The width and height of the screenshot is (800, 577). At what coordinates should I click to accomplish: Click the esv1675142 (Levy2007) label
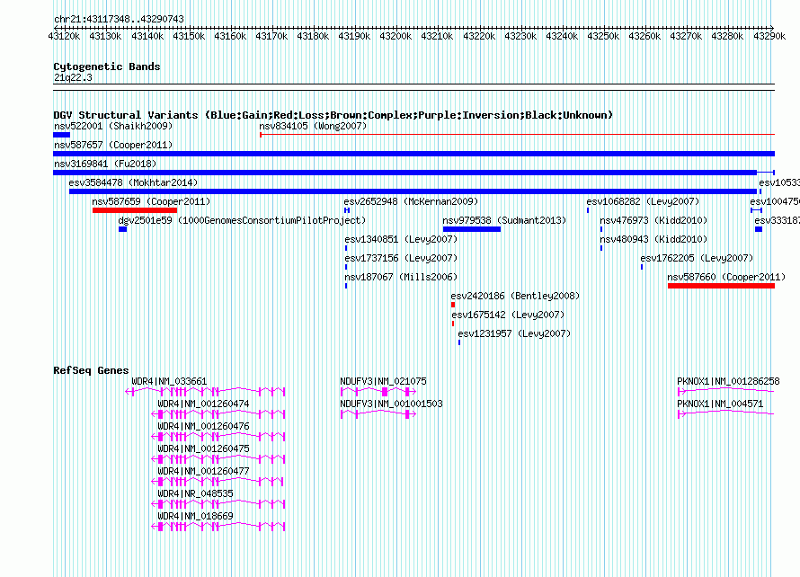[508, 315]
